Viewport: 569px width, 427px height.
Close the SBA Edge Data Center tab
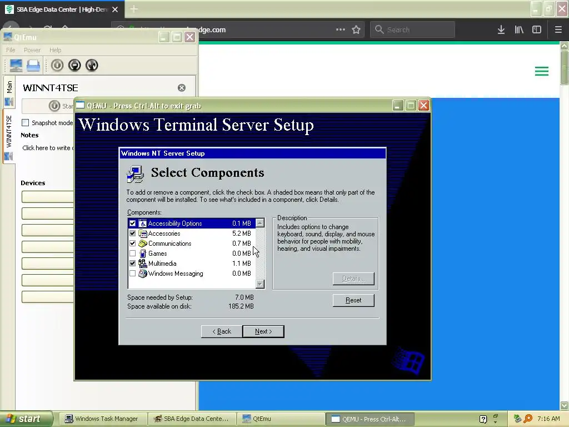coord(115,9)
